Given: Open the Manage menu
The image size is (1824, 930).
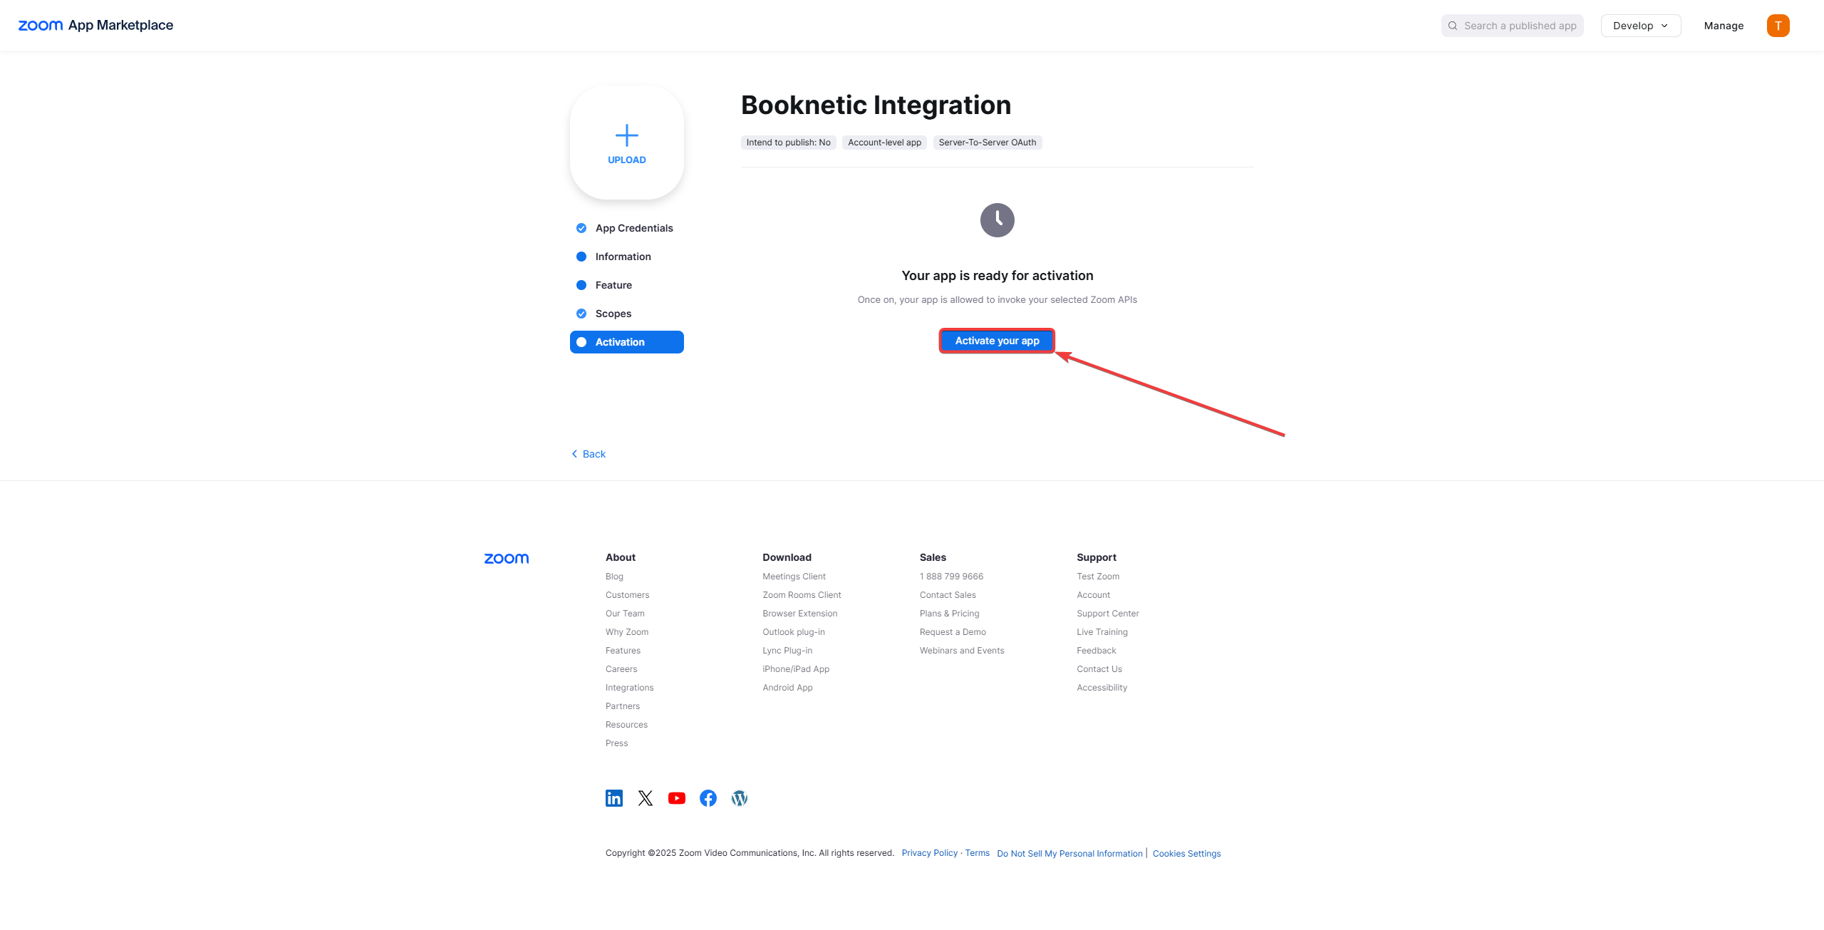Looking at the screenshot, I should 1724,26.
